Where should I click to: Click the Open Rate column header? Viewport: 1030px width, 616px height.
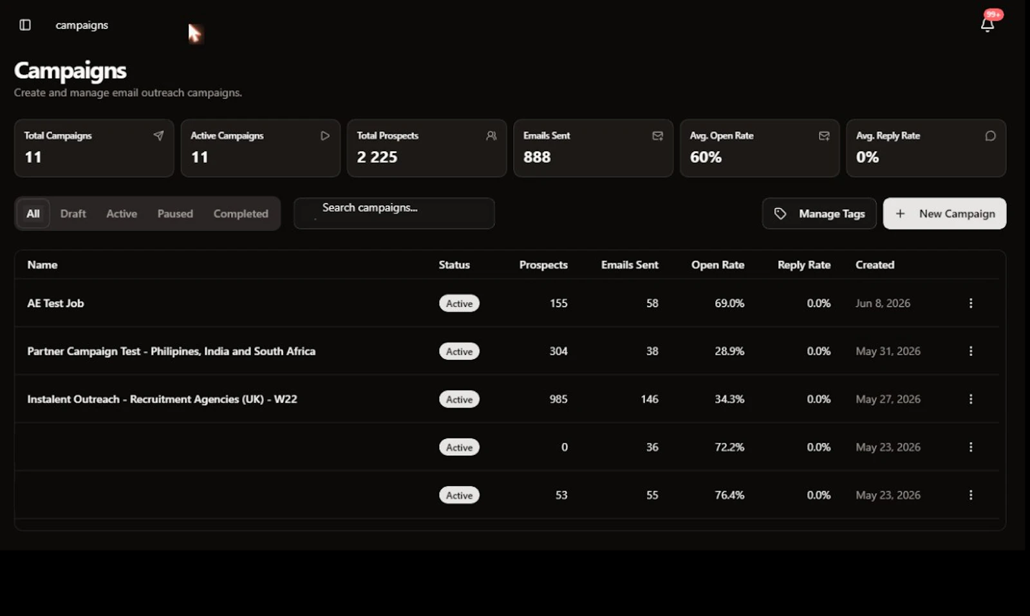(718, 265)
